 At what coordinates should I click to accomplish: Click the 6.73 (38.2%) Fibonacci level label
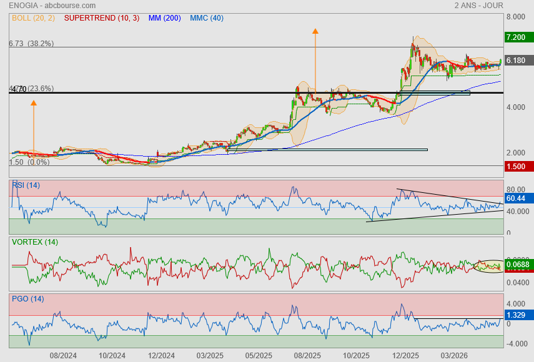click(x=31, y=43)
